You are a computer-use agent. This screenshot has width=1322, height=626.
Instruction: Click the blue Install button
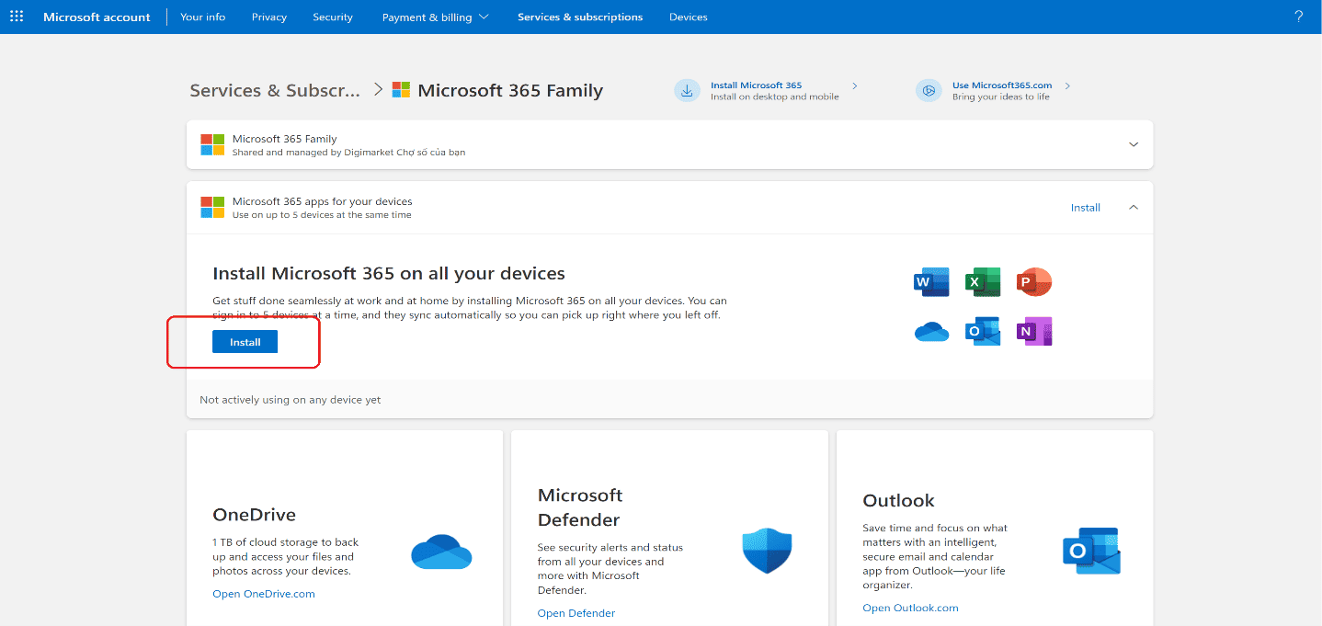click(245, 342)
